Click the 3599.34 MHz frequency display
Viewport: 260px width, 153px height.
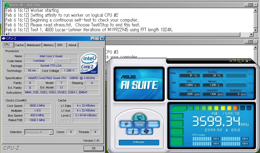point(221,121)
